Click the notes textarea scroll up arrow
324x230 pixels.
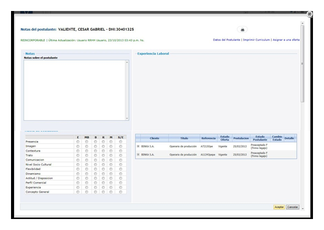[x=127, y=62]
